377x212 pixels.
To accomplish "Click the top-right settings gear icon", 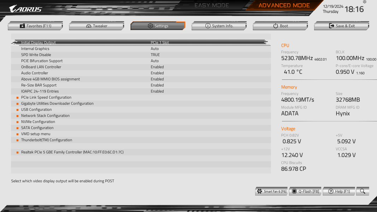I will pyautogui.click(x=365, y=2).
